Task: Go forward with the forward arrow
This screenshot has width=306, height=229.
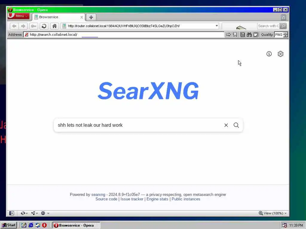Action: click(23, 26)
